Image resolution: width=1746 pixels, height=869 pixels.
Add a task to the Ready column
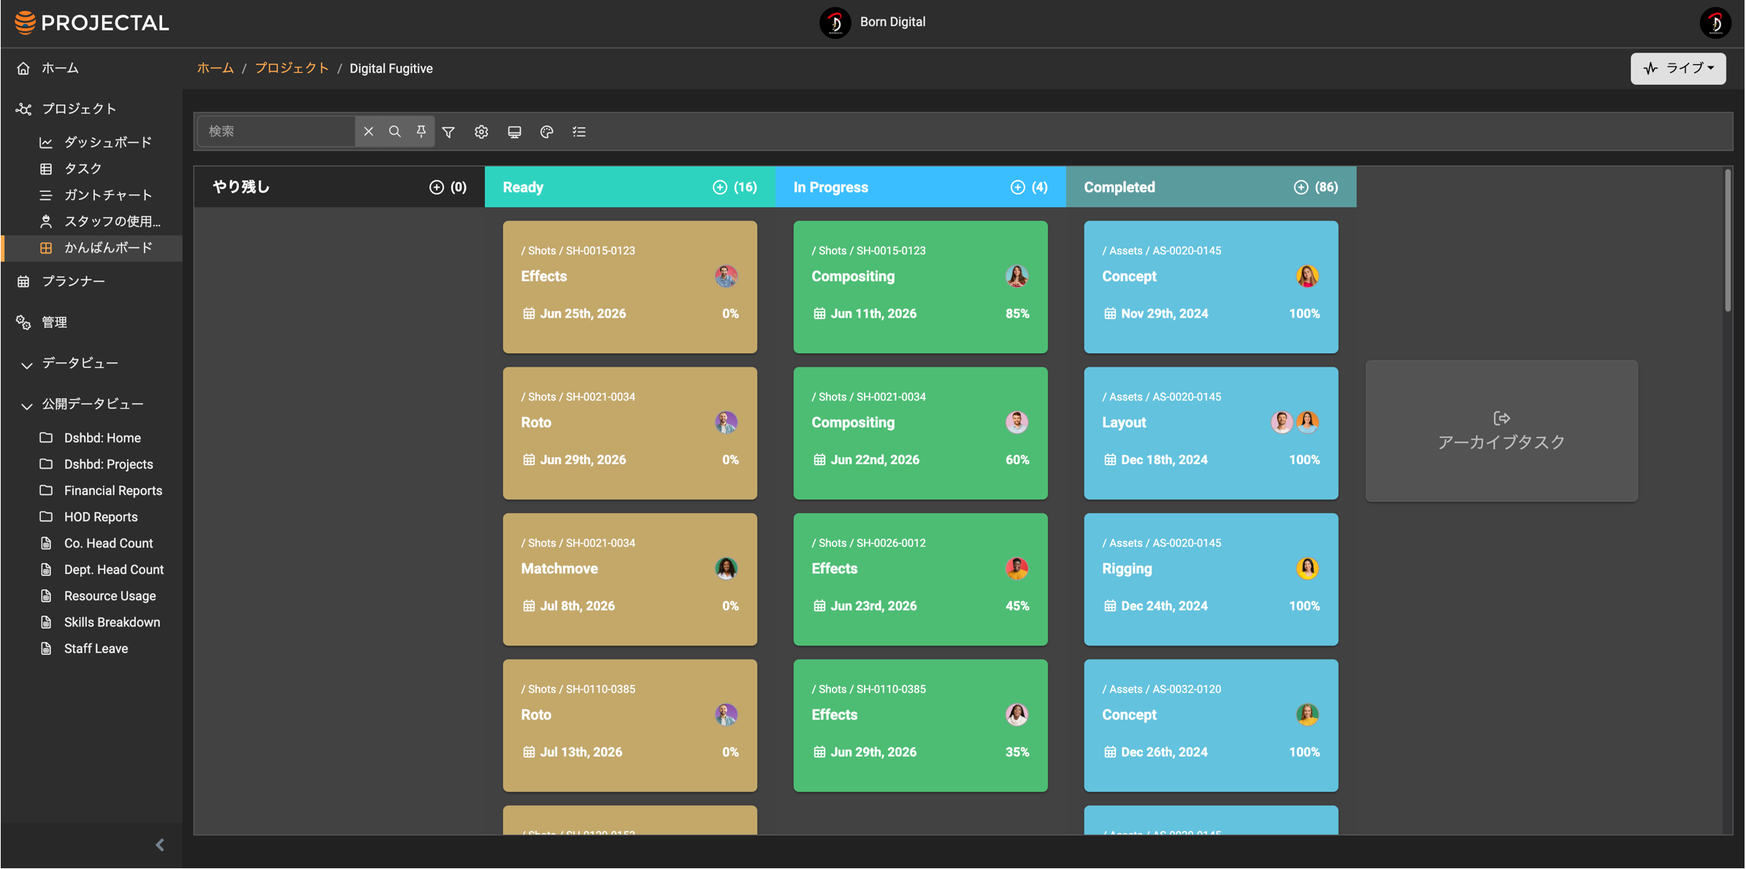click(719, 187)
